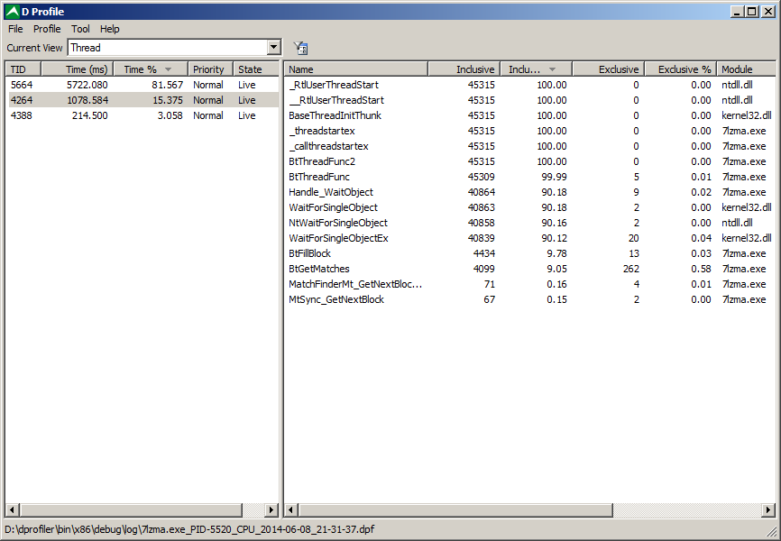Click thread list horizontal scrollbar thumb
This screenshot has height=541, width=781.
(131, 509)
